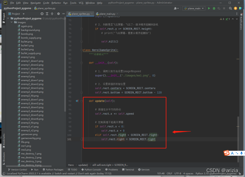Click the 4 spaces indent setting in status bar
The image size is (245, 177).
(188, 173)
